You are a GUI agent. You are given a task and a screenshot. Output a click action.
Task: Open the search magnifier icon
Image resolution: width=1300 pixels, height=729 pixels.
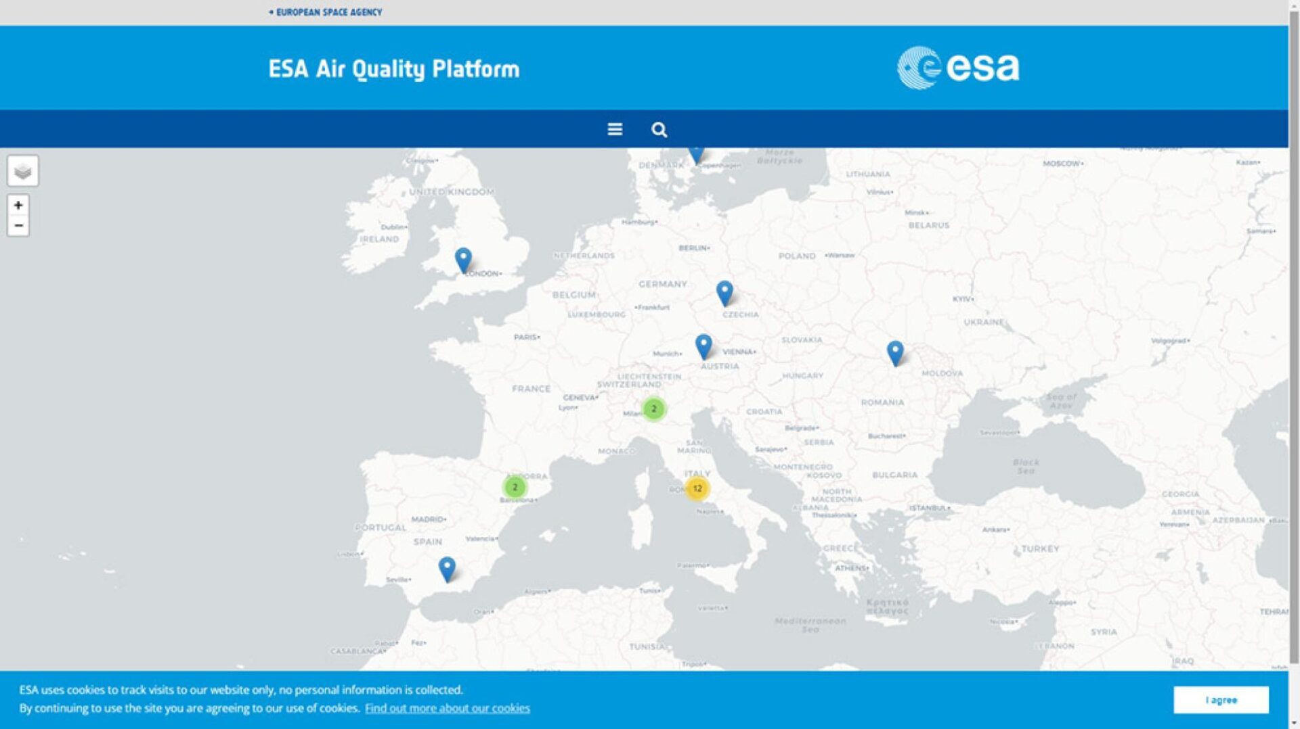(659, 129)
